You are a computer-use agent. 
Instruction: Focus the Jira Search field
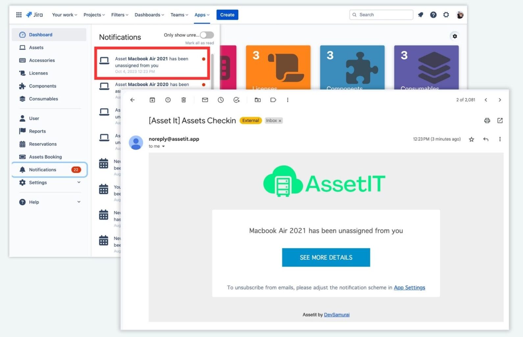pos(381,14)
